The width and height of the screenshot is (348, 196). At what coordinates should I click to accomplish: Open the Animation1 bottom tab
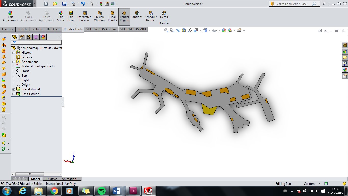tap(70, 179)
